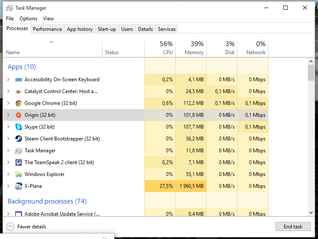Click X-Plane's 1 960,5 MB memory cell
The image size is (318, 239).
[191, 186]
